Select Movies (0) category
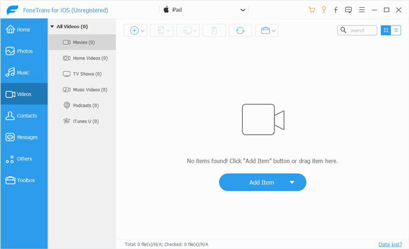 click(x=82, y=42)
